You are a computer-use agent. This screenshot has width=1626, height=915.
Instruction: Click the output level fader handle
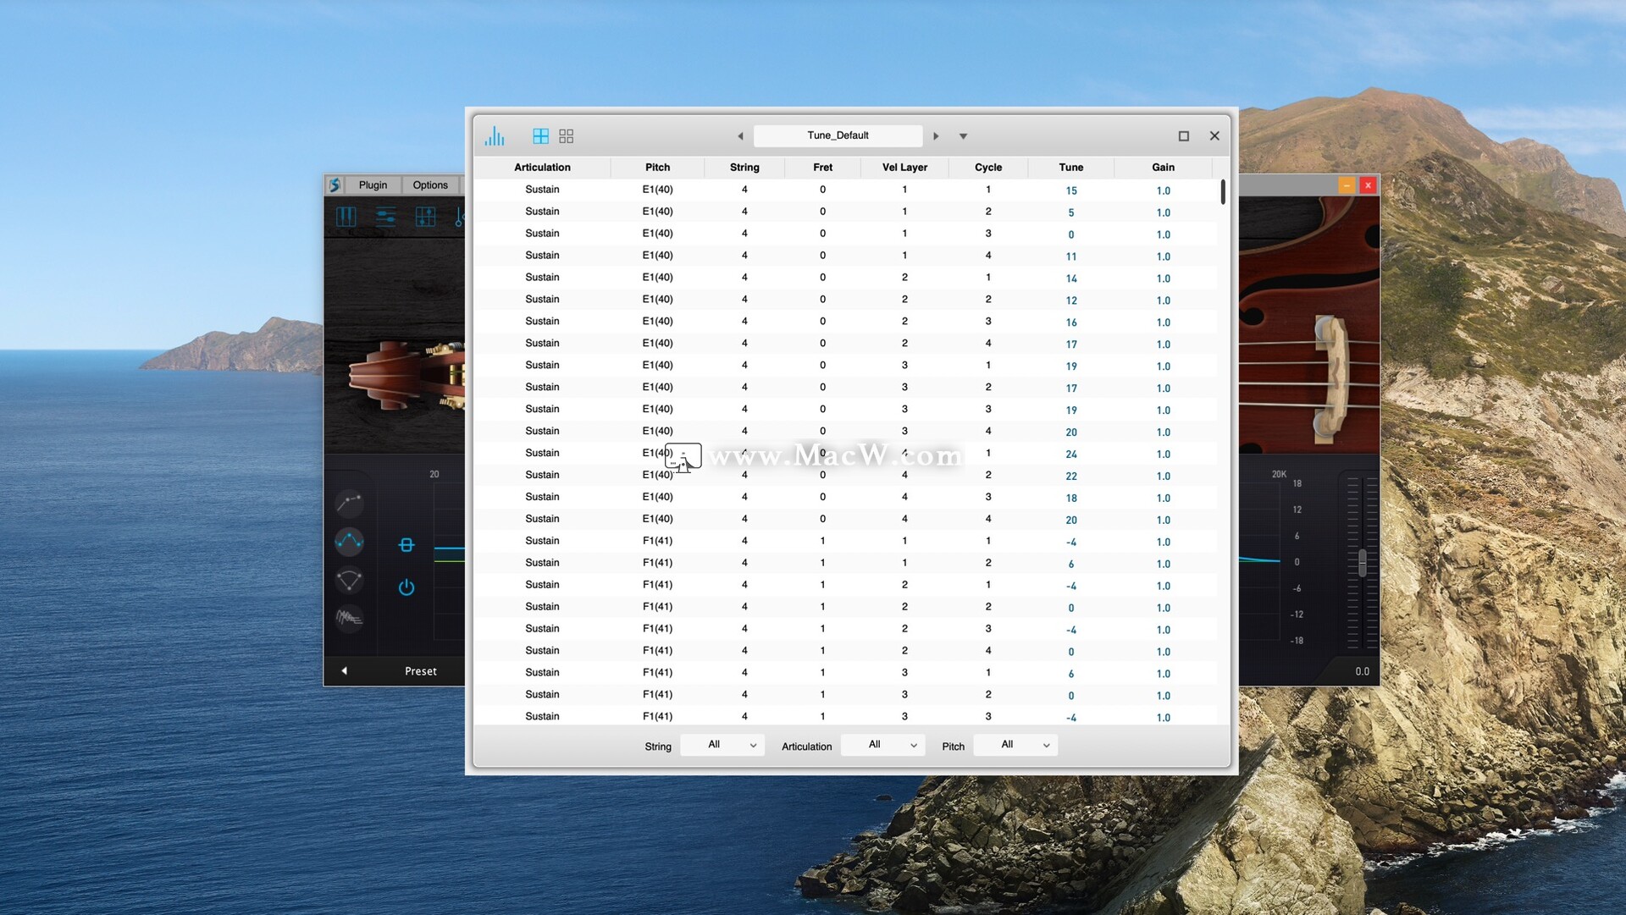1363,563
